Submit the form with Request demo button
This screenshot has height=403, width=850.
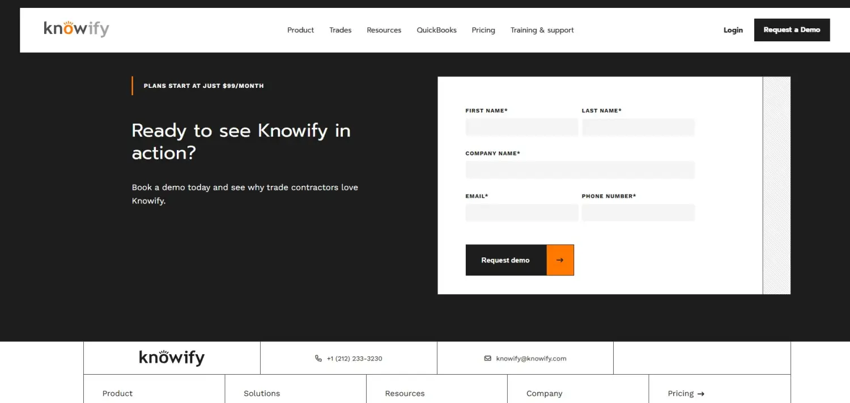click(520, 260)
